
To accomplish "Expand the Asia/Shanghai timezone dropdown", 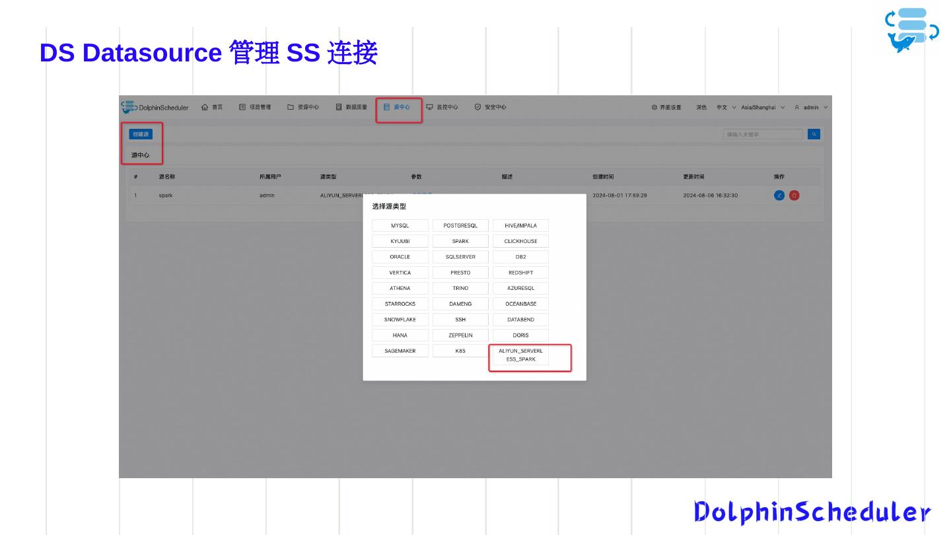I will (763, 107).
